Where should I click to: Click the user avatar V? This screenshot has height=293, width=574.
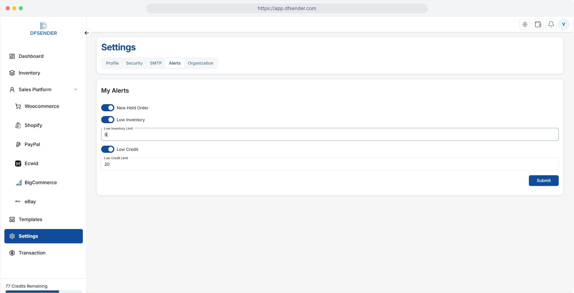(x=564, y=24)
